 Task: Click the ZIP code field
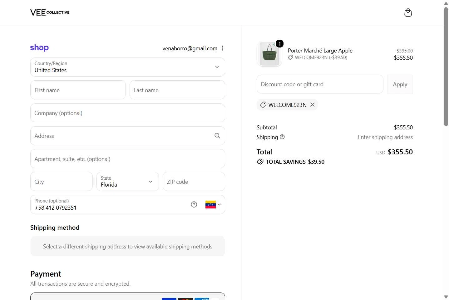(x=194, y=182)
